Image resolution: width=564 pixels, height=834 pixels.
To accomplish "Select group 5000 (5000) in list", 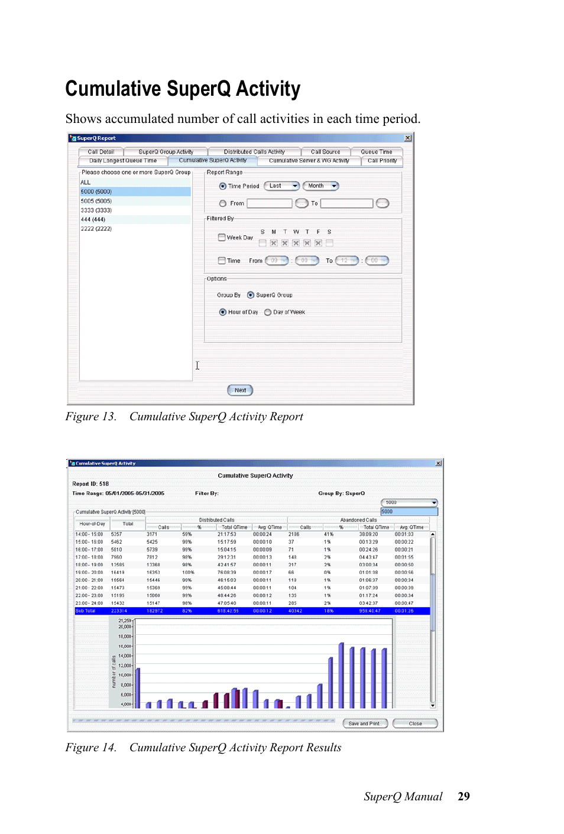I will [135, 192].
